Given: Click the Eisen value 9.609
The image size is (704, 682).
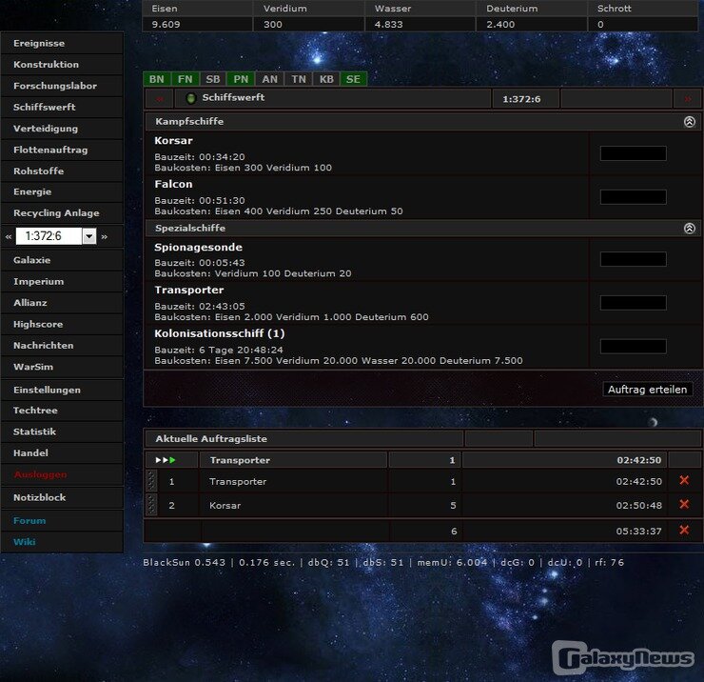Looking at the screenshot, I should click(166, 24).
